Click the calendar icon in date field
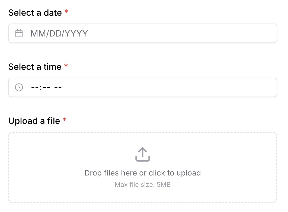Screen dimensions: 288x212 (19, 34)
